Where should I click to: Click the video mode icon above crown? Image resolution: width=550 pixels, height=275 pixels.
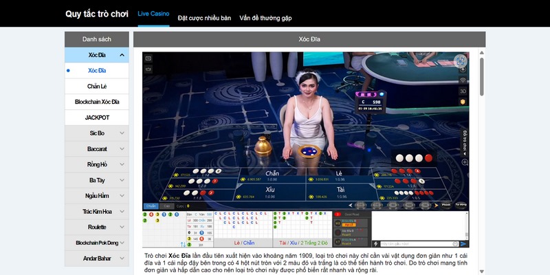click(x=149, y=59)
